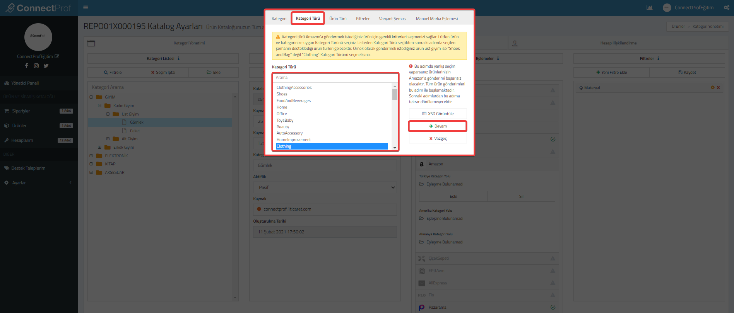734x313 pixels.
Task: Click Yeni Filtre Ekle button
Action: click(x=611, y=72)
